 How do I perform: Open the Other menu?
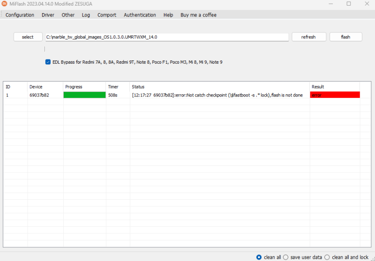point(68,15)
